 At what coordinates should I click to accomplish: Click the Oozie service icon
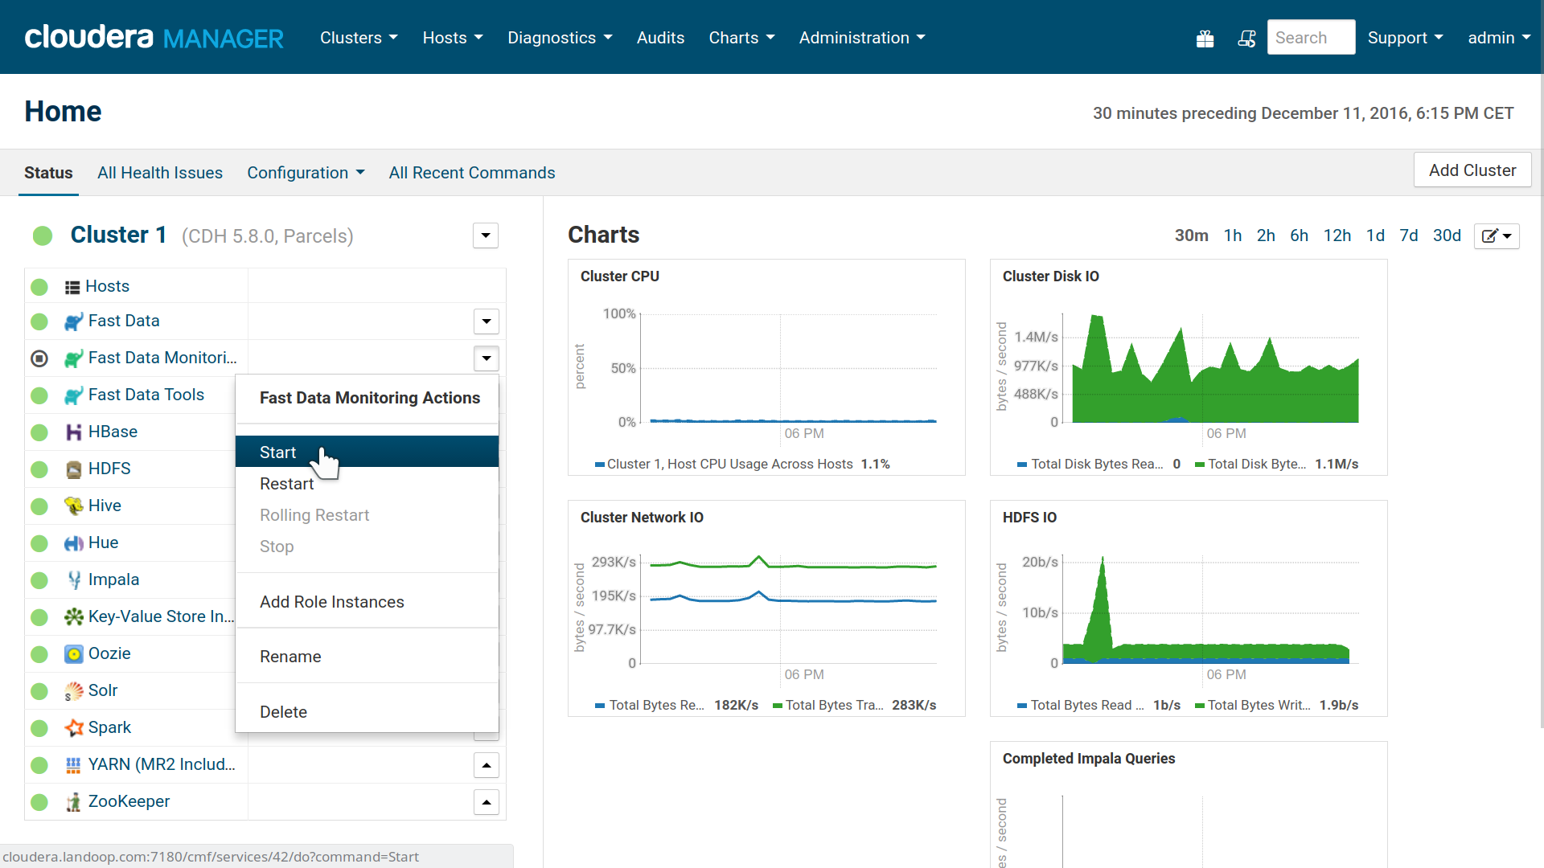tap(73, 654)
